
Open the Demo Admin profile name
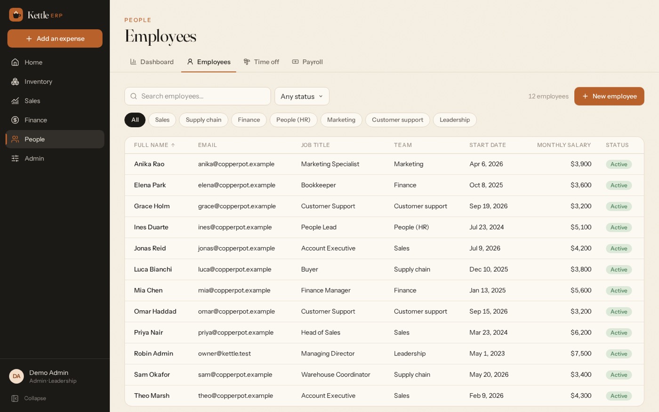click(49, 372)
